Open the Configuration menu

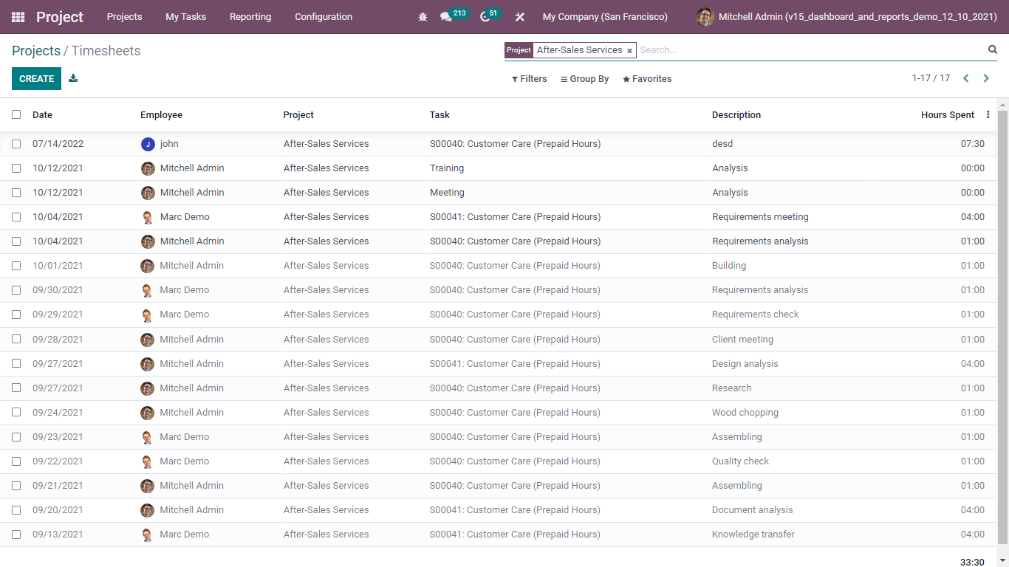point(323,17)
